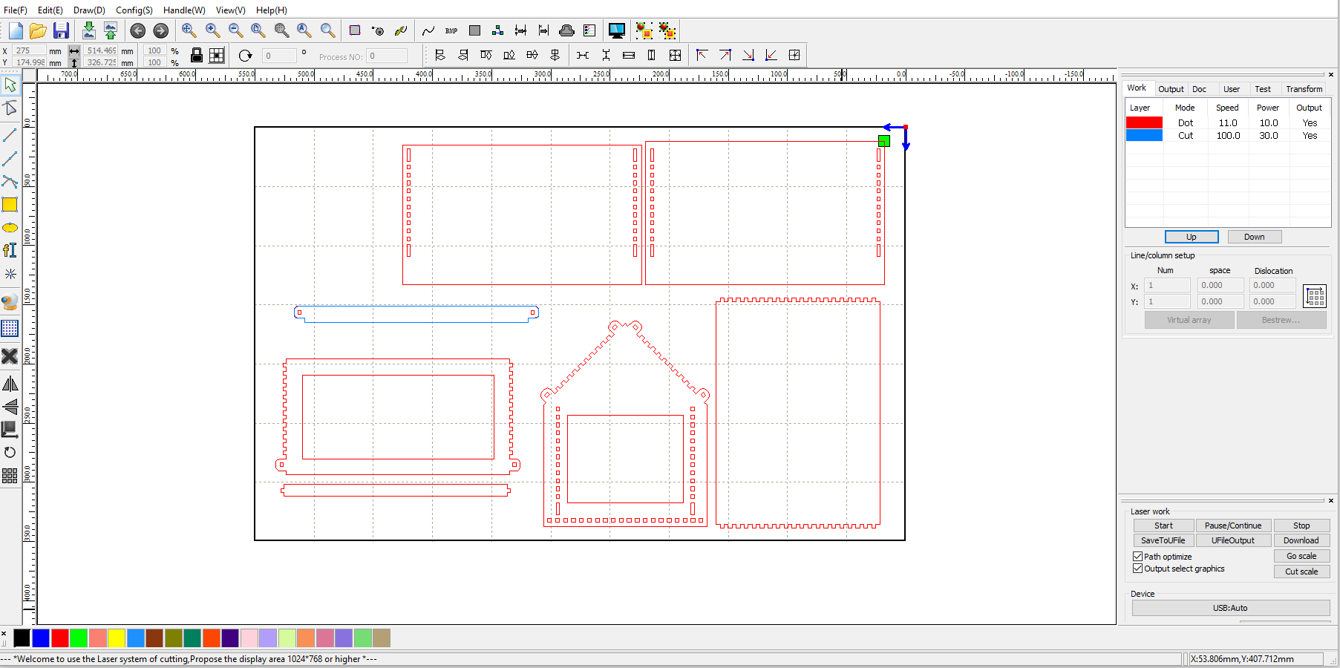The width and height of the screenshot is (1340, 668).
Task: Open the Import file icon
Action: click(88, 30)
